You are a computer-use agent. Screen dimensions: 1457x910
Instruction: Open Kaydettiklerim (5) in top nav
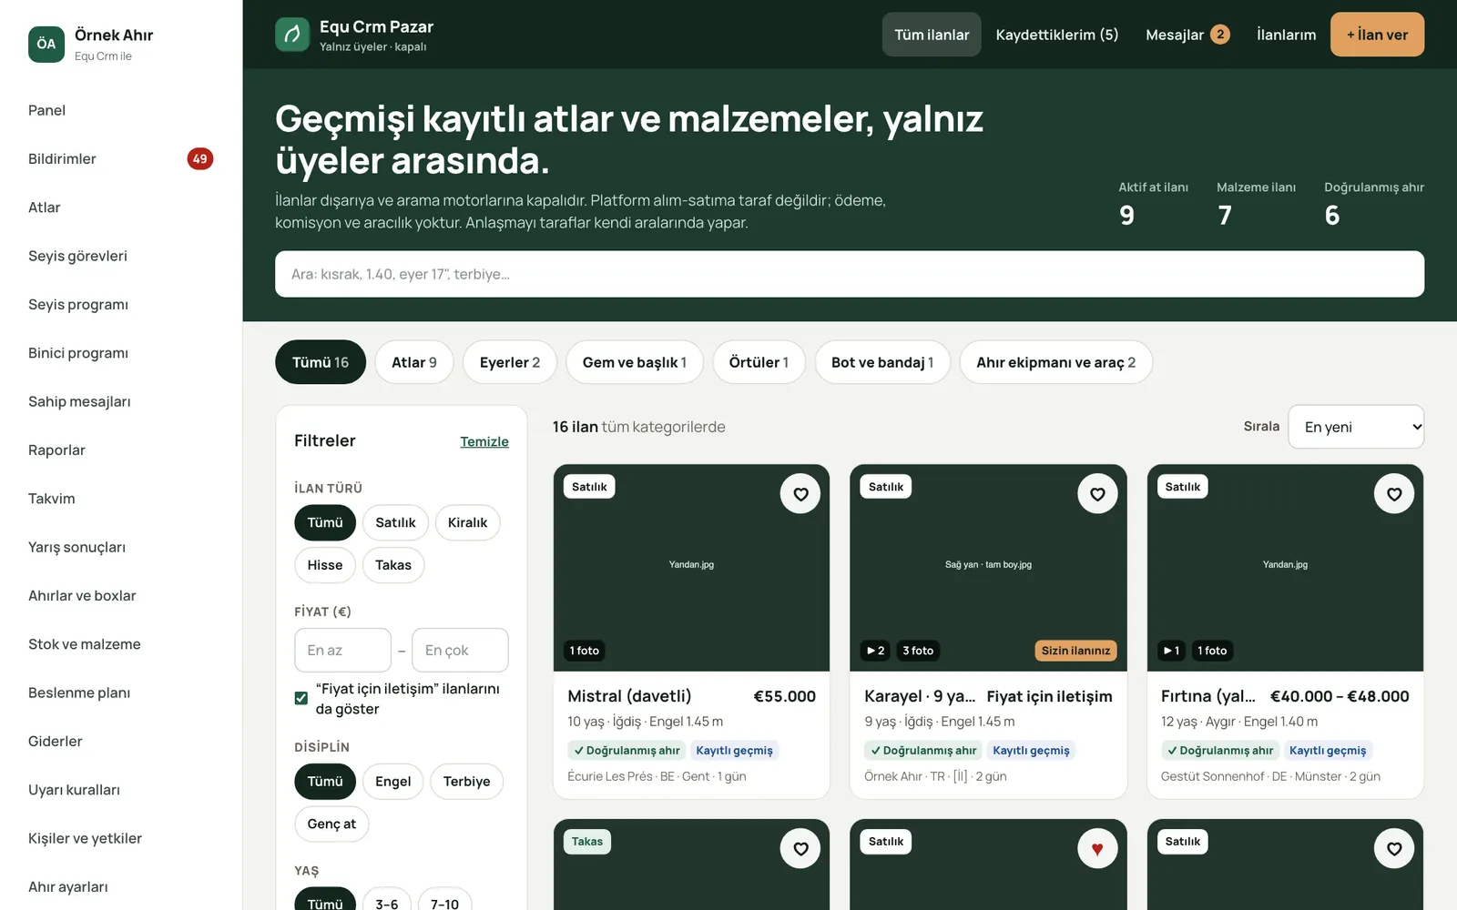pos(1057,35)
